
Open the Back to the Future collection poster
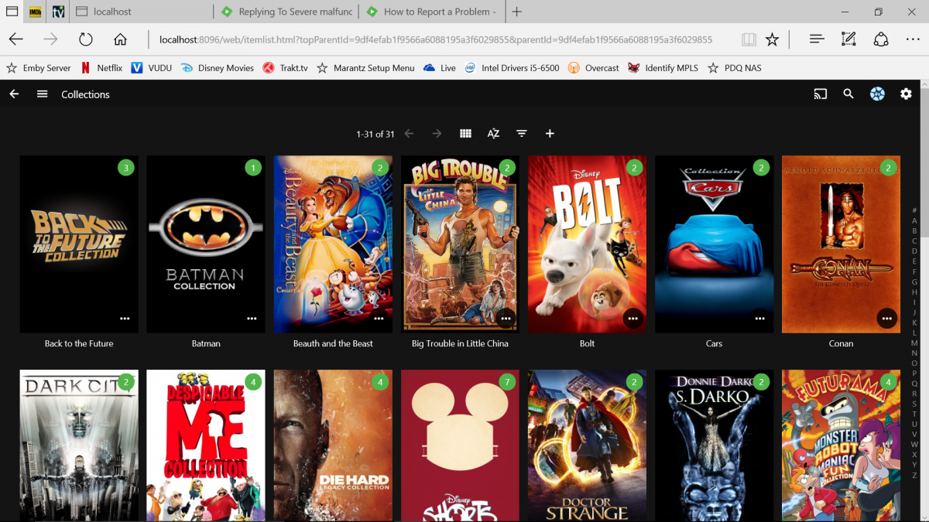(79, 244)
